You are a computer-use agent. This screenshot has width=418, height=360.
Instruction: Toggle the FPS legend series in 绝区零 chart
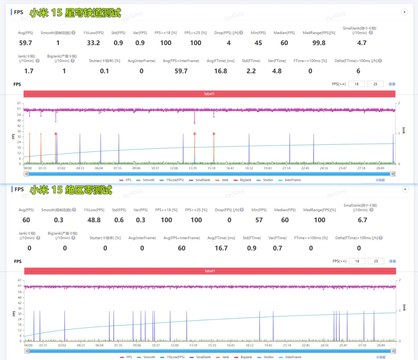click(126, 357)
